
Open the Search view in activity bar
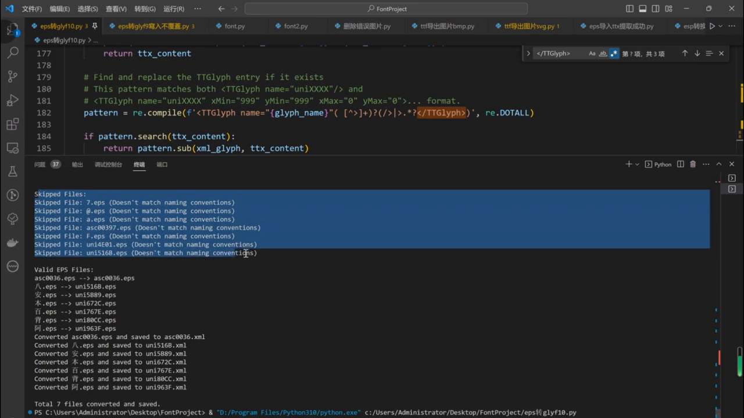coord(12,52)
